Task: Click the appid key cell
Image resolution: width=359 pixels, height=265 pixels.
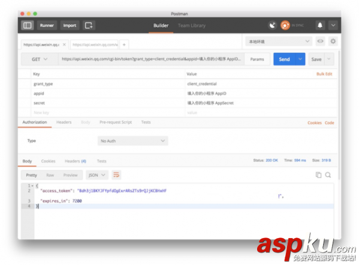Action: (108, 94)
